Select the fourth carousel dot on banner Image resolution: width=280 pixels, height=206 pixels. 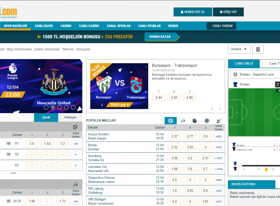[x=66, y=107]
